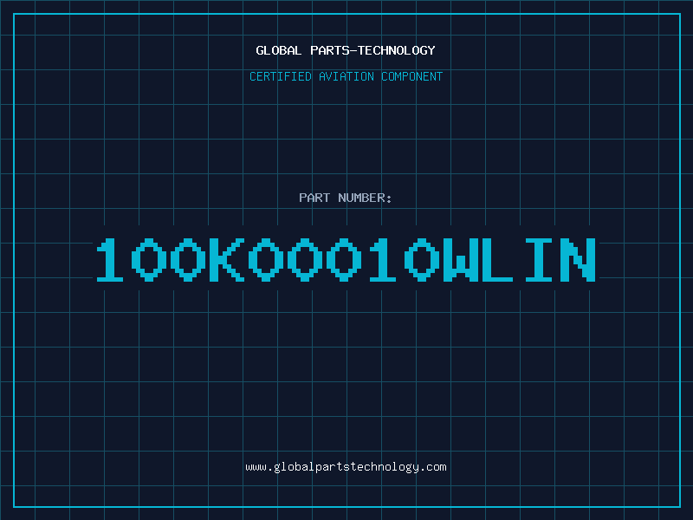Click the PART NUMBER: label
This screenshot has width=693, height=520.
click(345, 198)
